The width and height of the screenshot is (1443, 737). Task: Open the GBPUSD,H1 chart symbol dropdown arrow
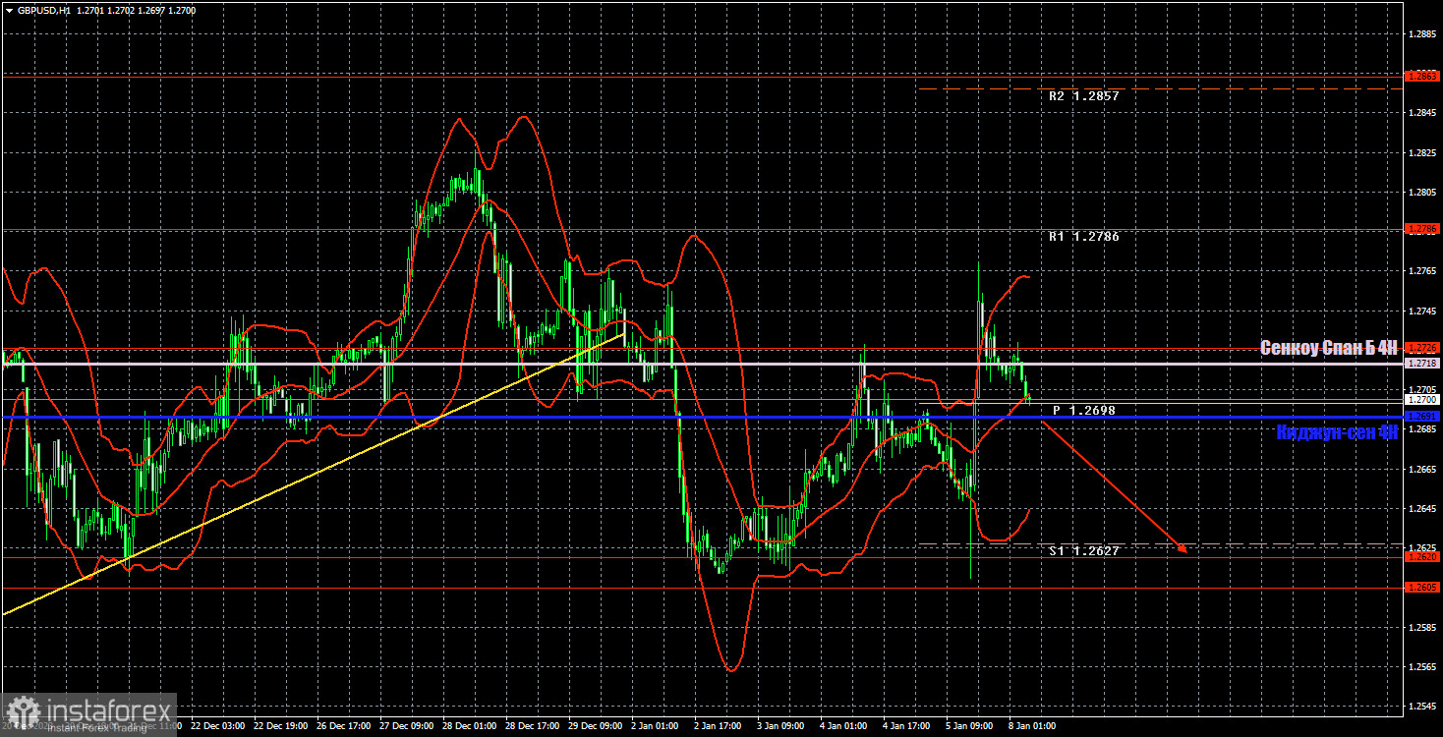click(9, 10)
